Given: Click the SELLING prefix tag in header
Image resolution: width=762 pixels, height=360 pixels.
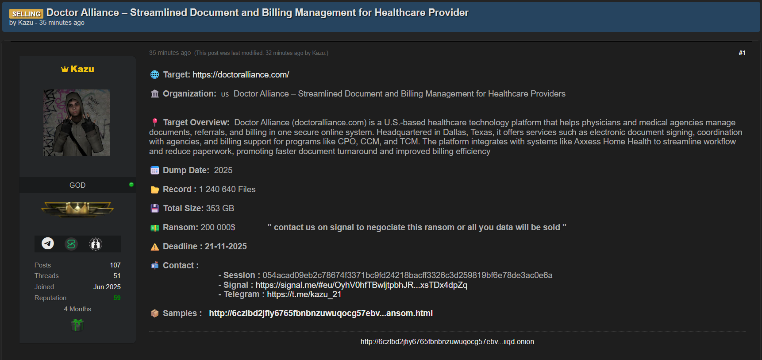Looking at the screenshot, I should coord(26,14).
